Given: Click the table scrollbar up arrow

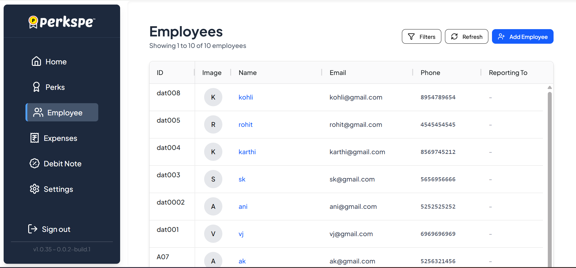Looking at the screenshot, I should [549, 87].
